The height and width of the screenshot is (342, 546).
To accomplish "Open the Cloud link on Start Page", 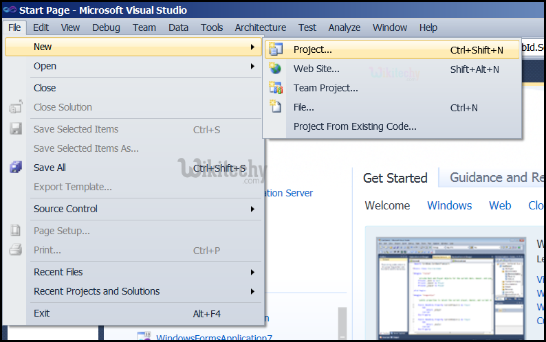I will (x=536, y=205).
